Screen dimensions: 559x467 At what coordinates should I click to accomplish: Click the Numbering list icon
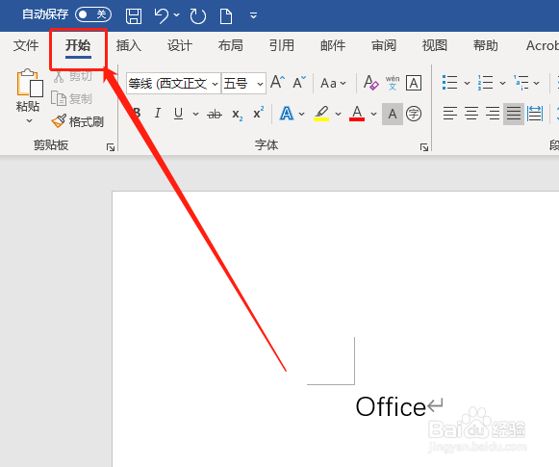pyautogui.click(x=486, y=83)
